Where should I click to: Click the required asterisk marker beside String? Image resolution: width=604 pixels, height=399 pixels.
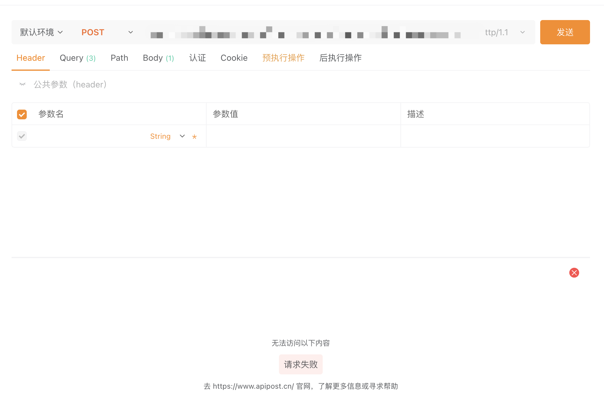[194, 137]
